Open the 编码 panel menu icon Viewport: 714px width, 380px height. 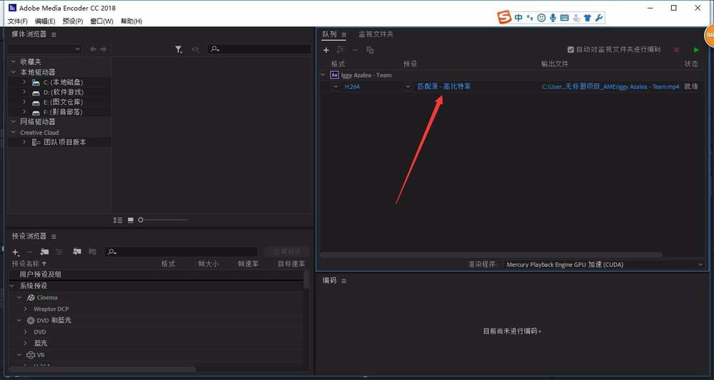(x=344, y=281)
